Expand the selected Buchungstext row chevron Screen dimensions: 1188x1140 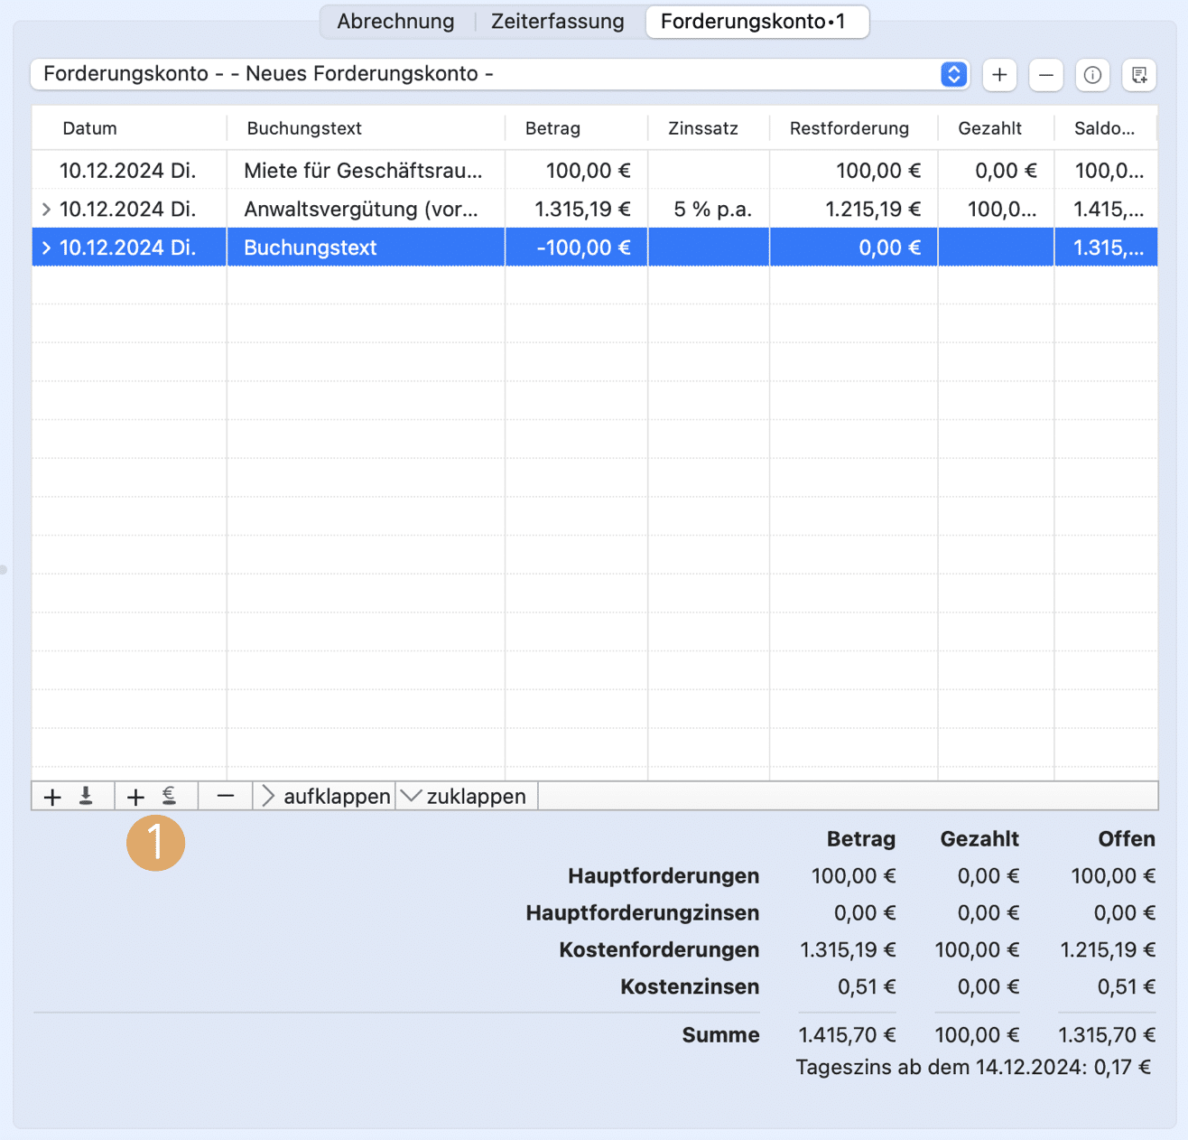point(46,248)
